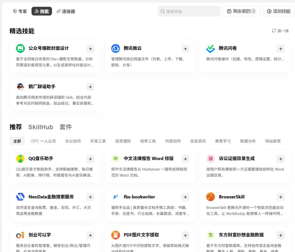
Task: Click the 腾讯问卷 checkmark icon
Action: click(211, 48)
